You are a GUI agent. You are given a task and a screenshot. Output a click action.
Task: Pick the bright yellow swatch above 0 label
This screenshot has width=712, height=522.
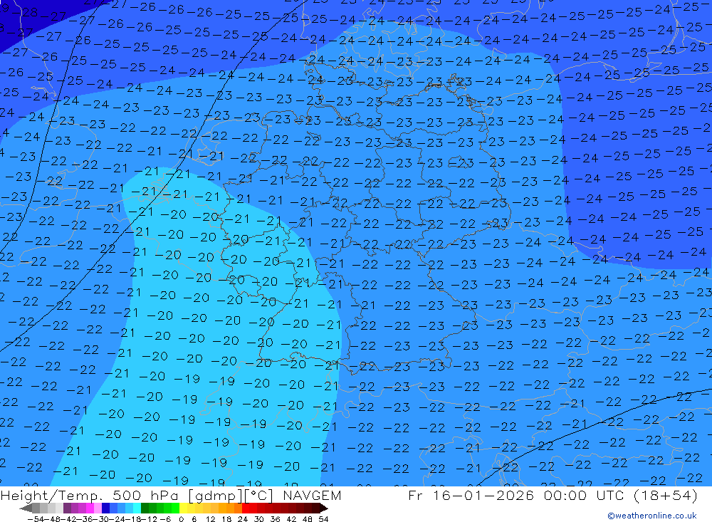183,508
